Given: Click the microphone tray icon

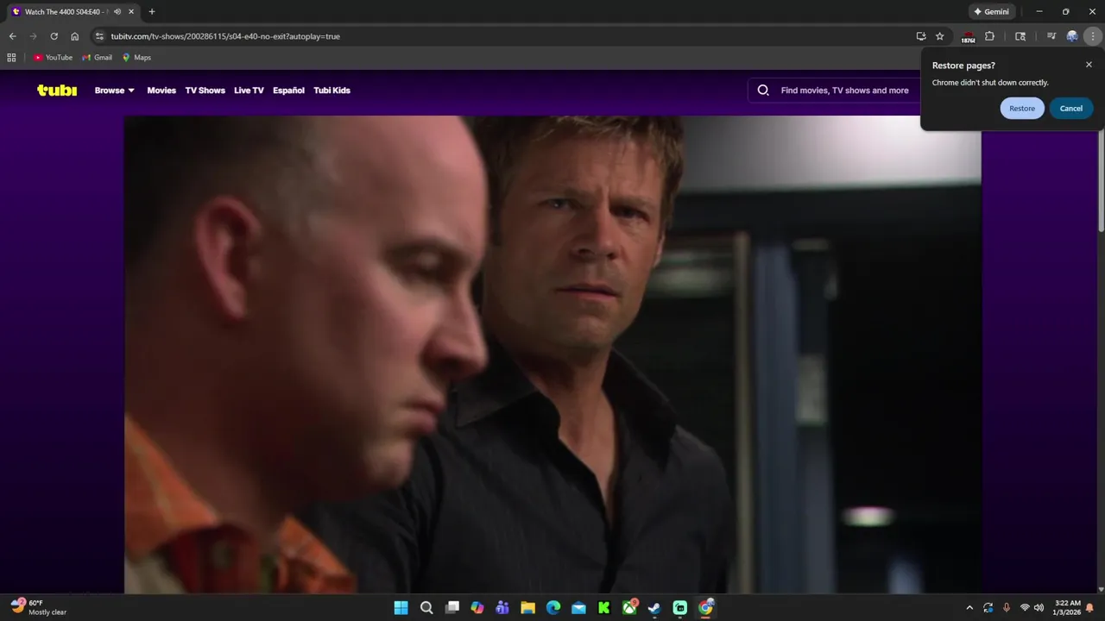Looking at the screenshot, I should (x=1007, y=607).
